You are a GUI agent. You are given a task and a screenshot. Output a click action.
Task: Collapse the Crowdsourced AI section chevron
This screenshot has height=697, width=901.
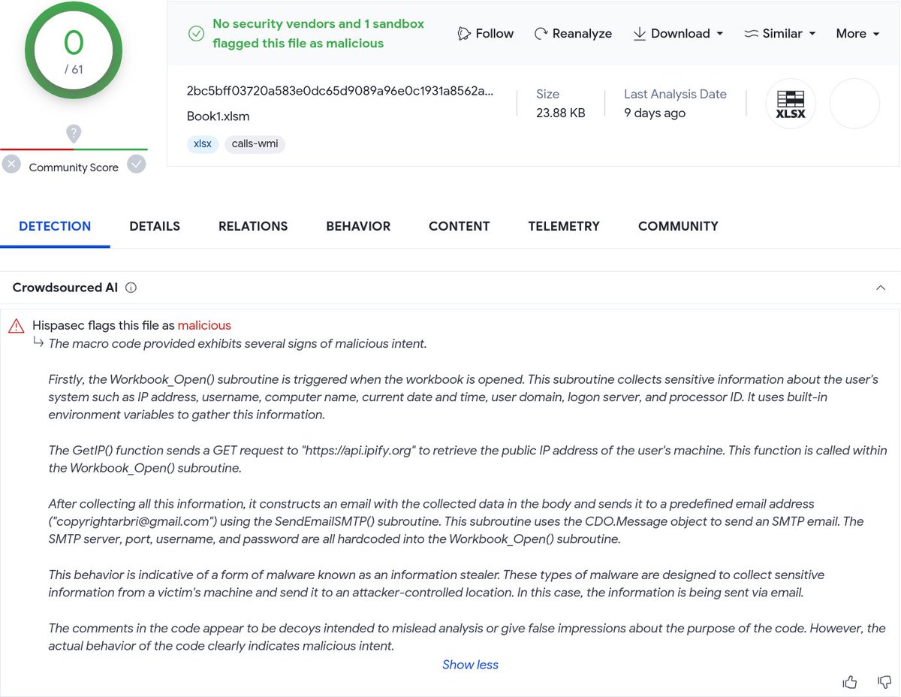pyautogui.click(x=881, y=287)
